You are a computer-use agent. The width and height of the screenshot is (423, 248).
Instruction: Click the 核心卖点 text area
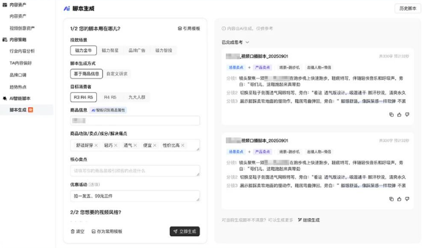(x=135, y=171)
